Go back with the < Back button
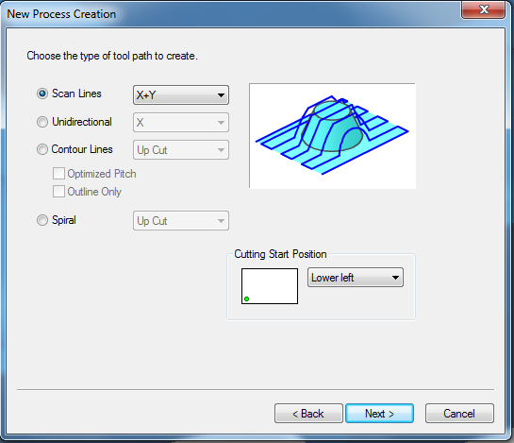The image size is (514, 443). [308, 414]
